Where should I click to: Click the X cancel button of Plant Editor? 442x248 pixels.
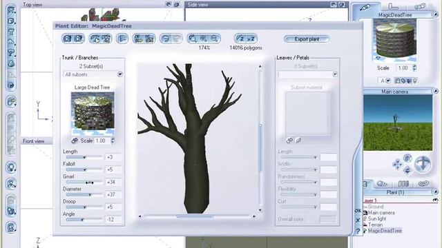click(x=358, y=220)
